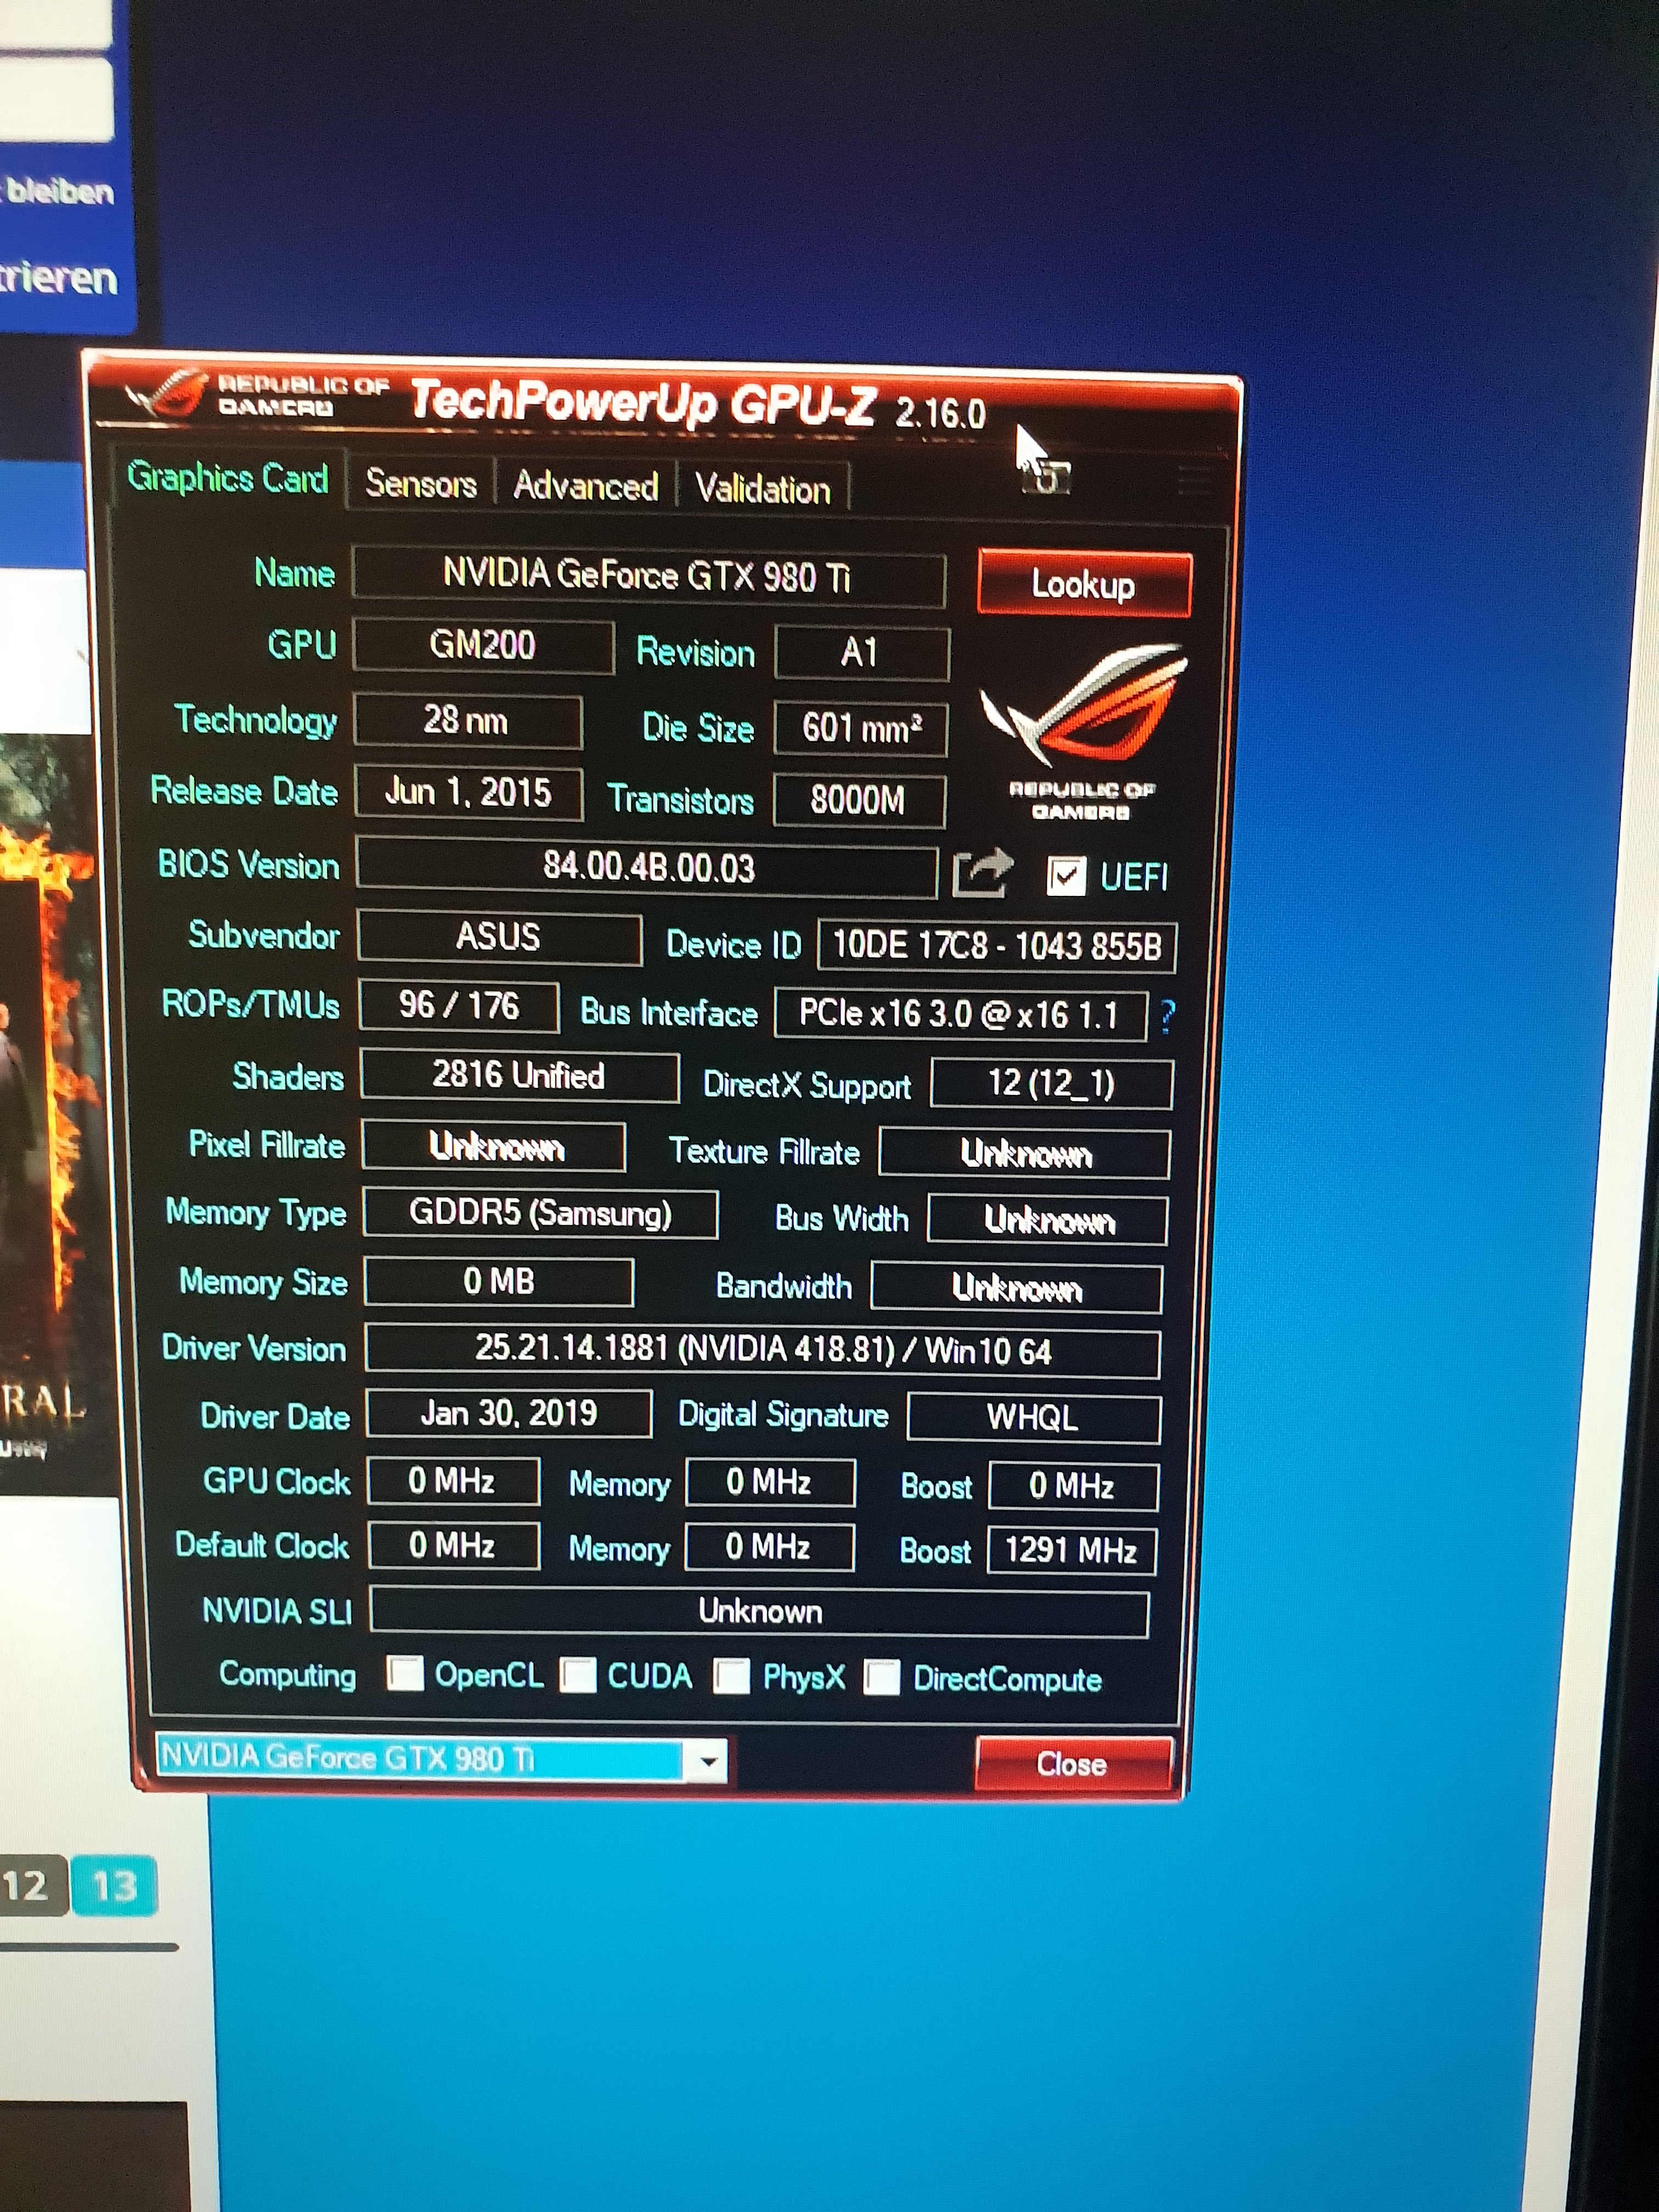Select the NVIDIA GeForce GTX 980 Ti combo box
Screen dimensions: 1659x2212
[x=420, y=1758]
